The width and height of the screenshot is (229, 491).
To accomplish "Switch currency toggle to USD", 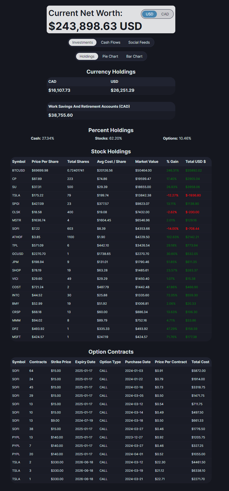I will (149, 14).
